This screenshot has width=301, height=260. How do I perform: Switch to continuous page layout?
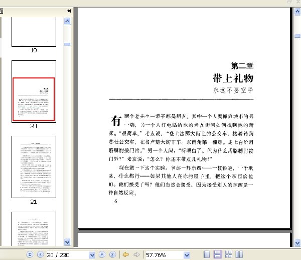click(218, 254)
